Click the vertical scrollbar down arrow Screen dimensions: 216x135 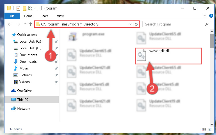click(x=212, y=124)
